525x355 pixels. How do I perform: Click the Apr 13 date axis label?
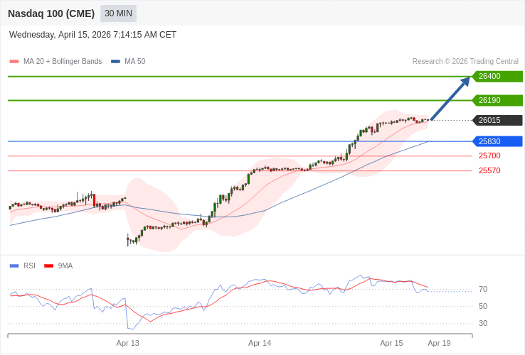pos(128,343)
